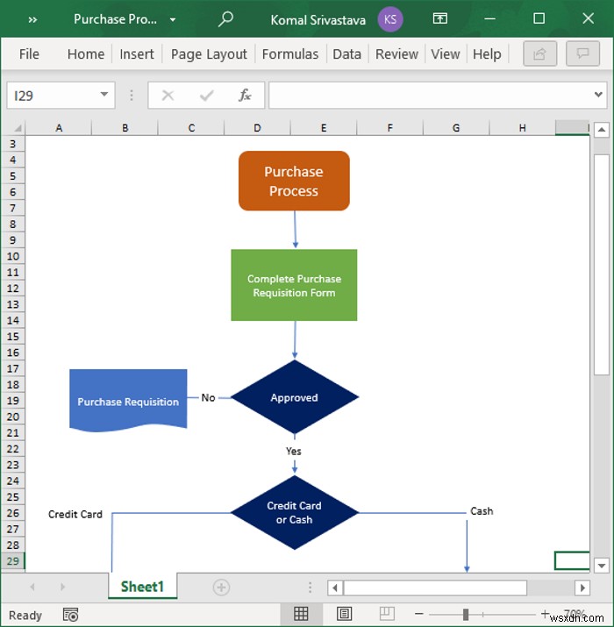Image resolution: width=614 pixels, height=627 pixels.
Task: Select the Complete Purchase Requisition Form box
Action: pyautogui.click(x=294, y=285)
